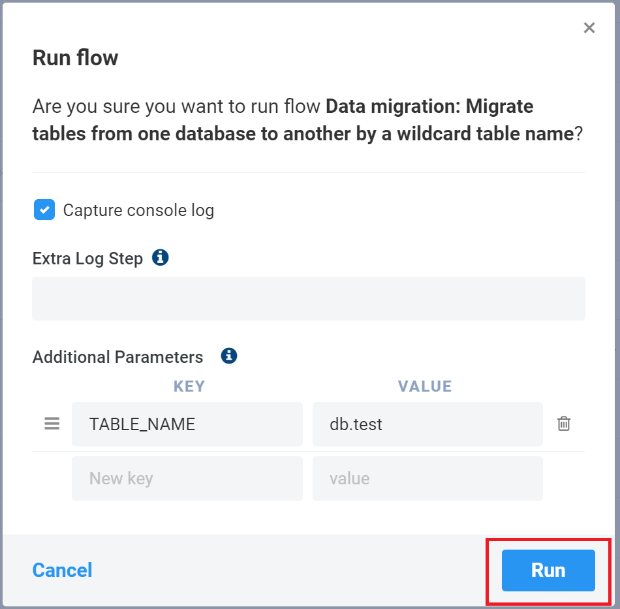This screenshot has height=609, width=620.
Task: Click the Capture console log label
Action: (138, 210)
